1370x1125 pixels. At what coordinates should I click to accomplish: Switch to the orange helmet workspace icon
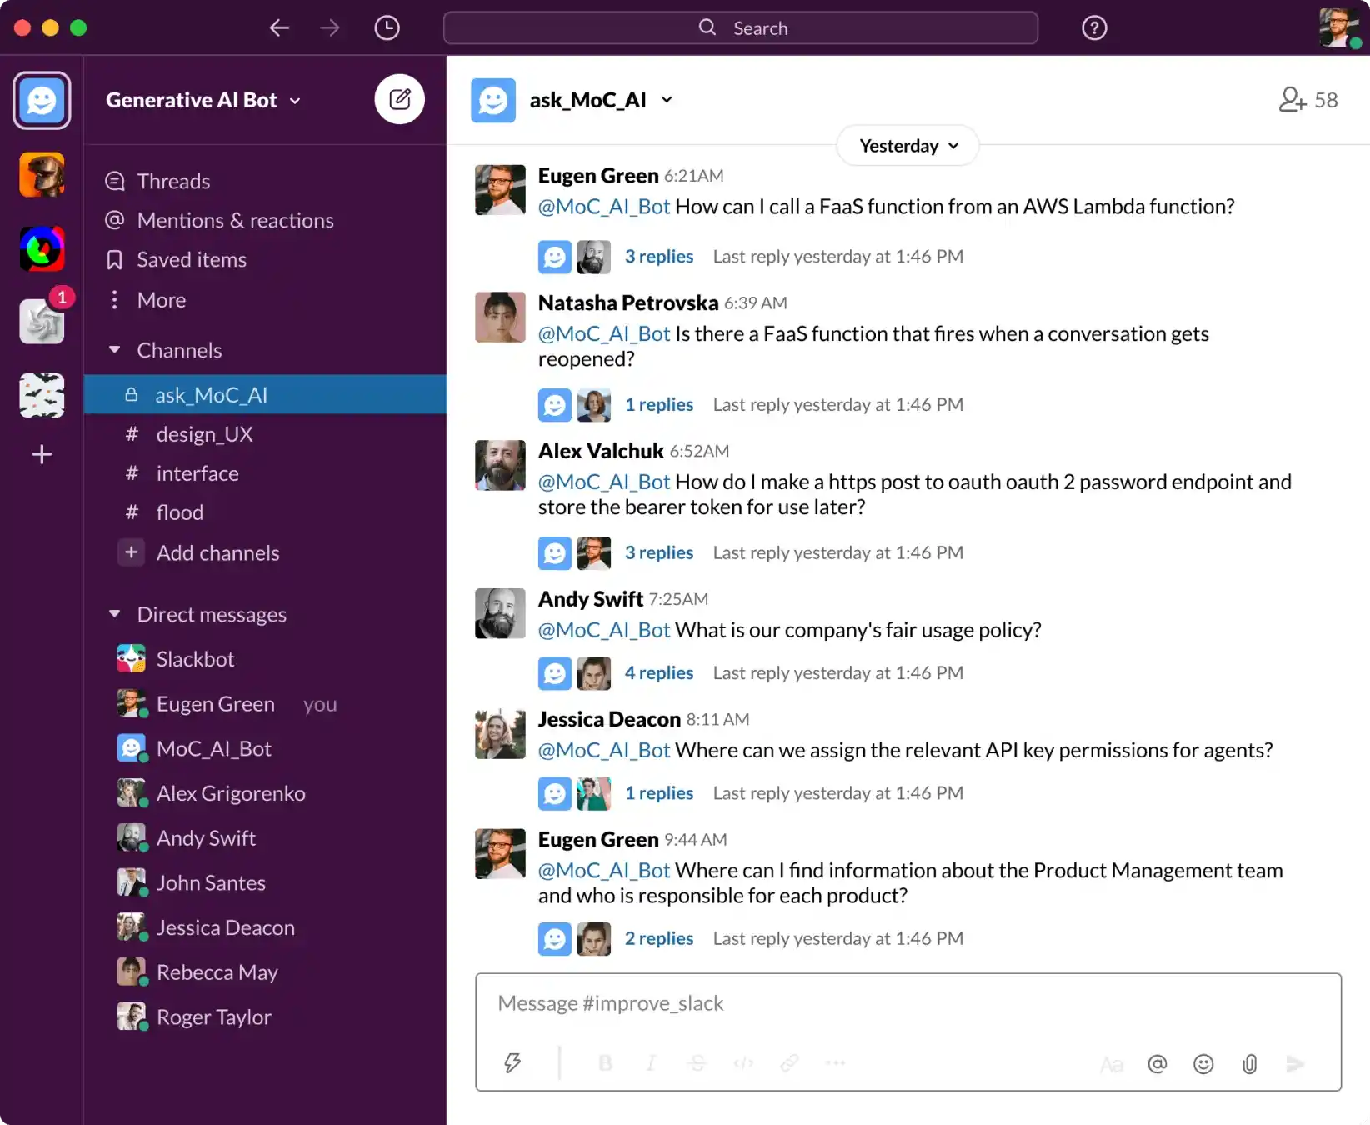click(42, 175)
